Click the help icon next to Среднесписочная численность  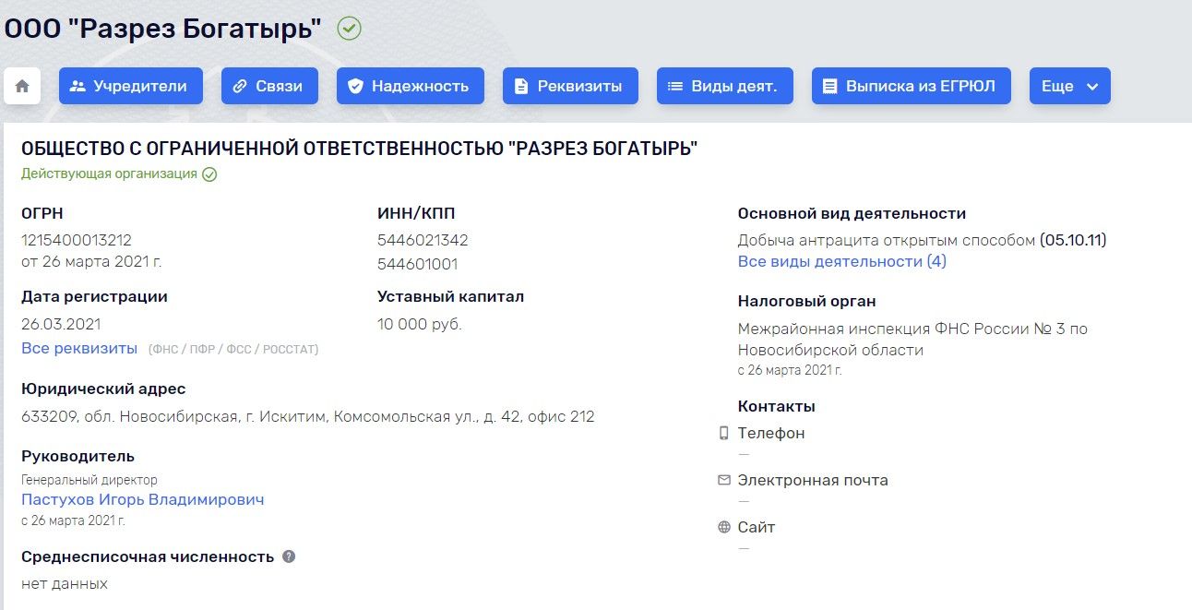289,556
